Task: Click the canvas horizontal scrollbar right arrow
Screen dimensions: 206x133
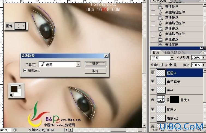Action: coord(140,130)
